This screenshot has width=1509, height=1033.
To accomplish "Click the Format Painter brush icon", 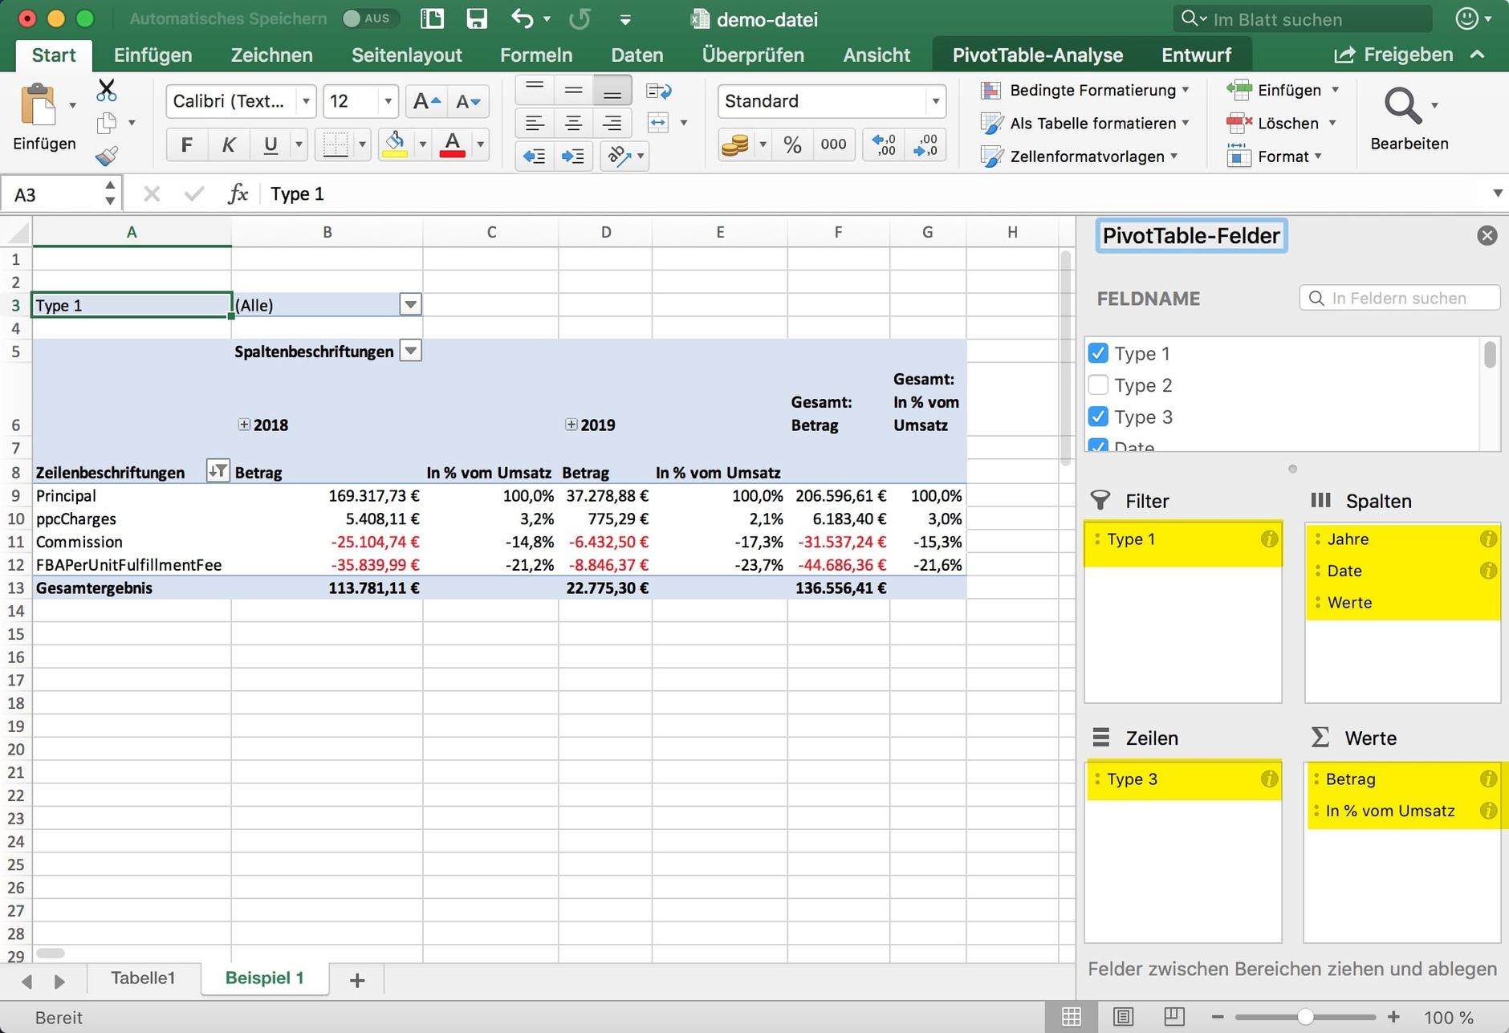I will (107, 156).
